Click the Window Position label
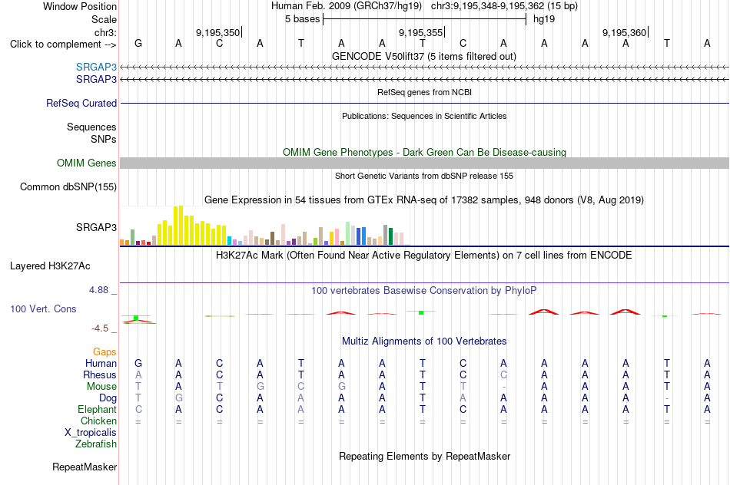730x485 pixels. click(x=80, y=6)
